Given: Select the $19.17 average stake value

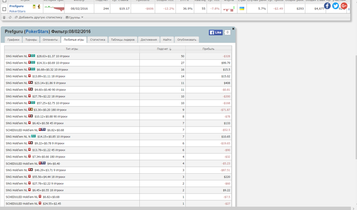Looking at the screenshot, I should (x=124, y=9).
